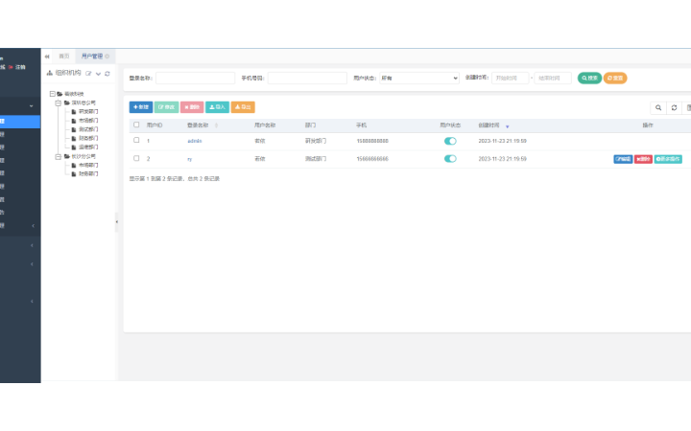The image size is (691, 431).
Task: Check the select-all checkbox in table header
Action: coord(136,125)
